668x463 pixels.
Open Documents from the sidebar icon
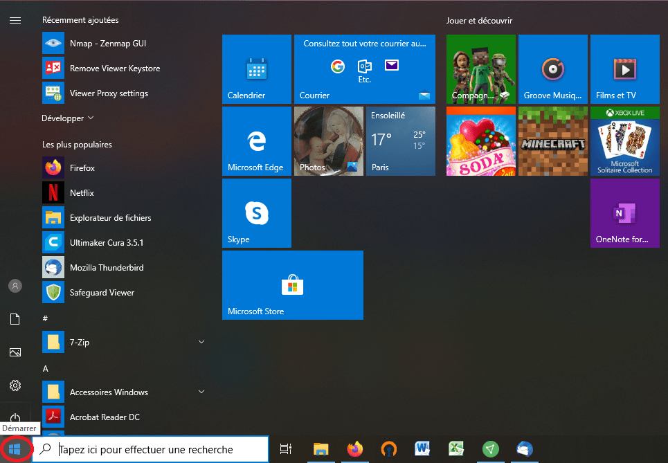tap(15, 319)
